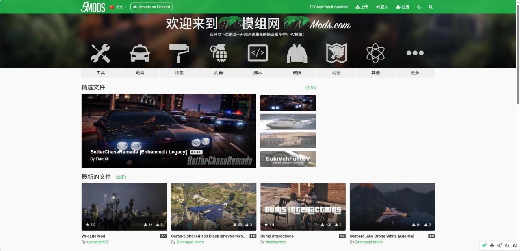The height and width of the screenshot is (251, 520).
Task: Open the 中文 language dropdown
Action: tap(118, 7)
